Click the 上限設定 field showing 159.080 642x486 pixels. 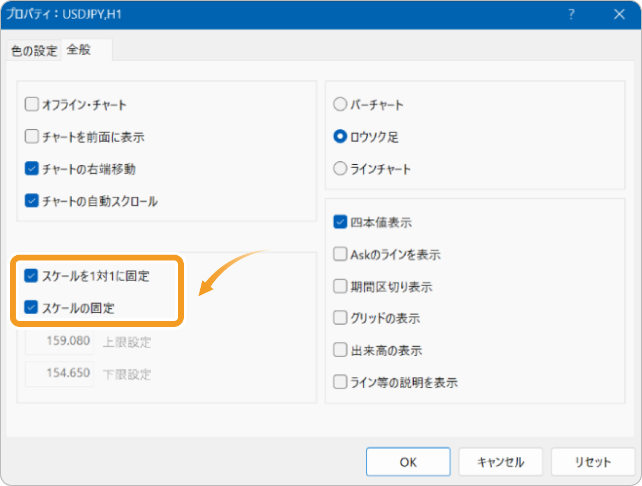point(60,341)
